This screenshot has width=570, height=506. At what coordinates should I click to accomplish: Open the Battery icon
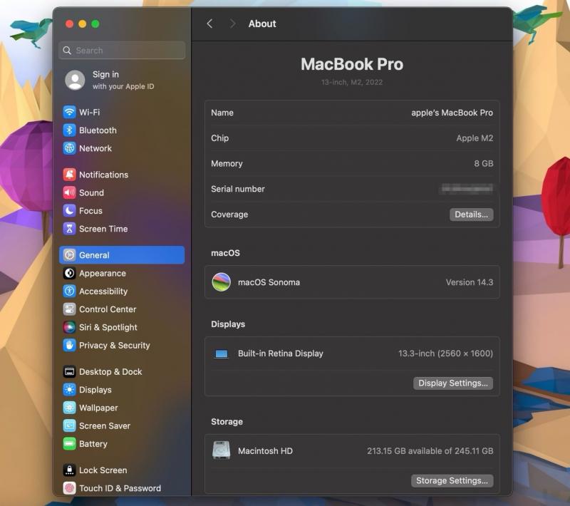(69, 444)
